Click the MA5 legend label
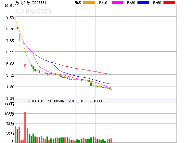 [78, 3]
